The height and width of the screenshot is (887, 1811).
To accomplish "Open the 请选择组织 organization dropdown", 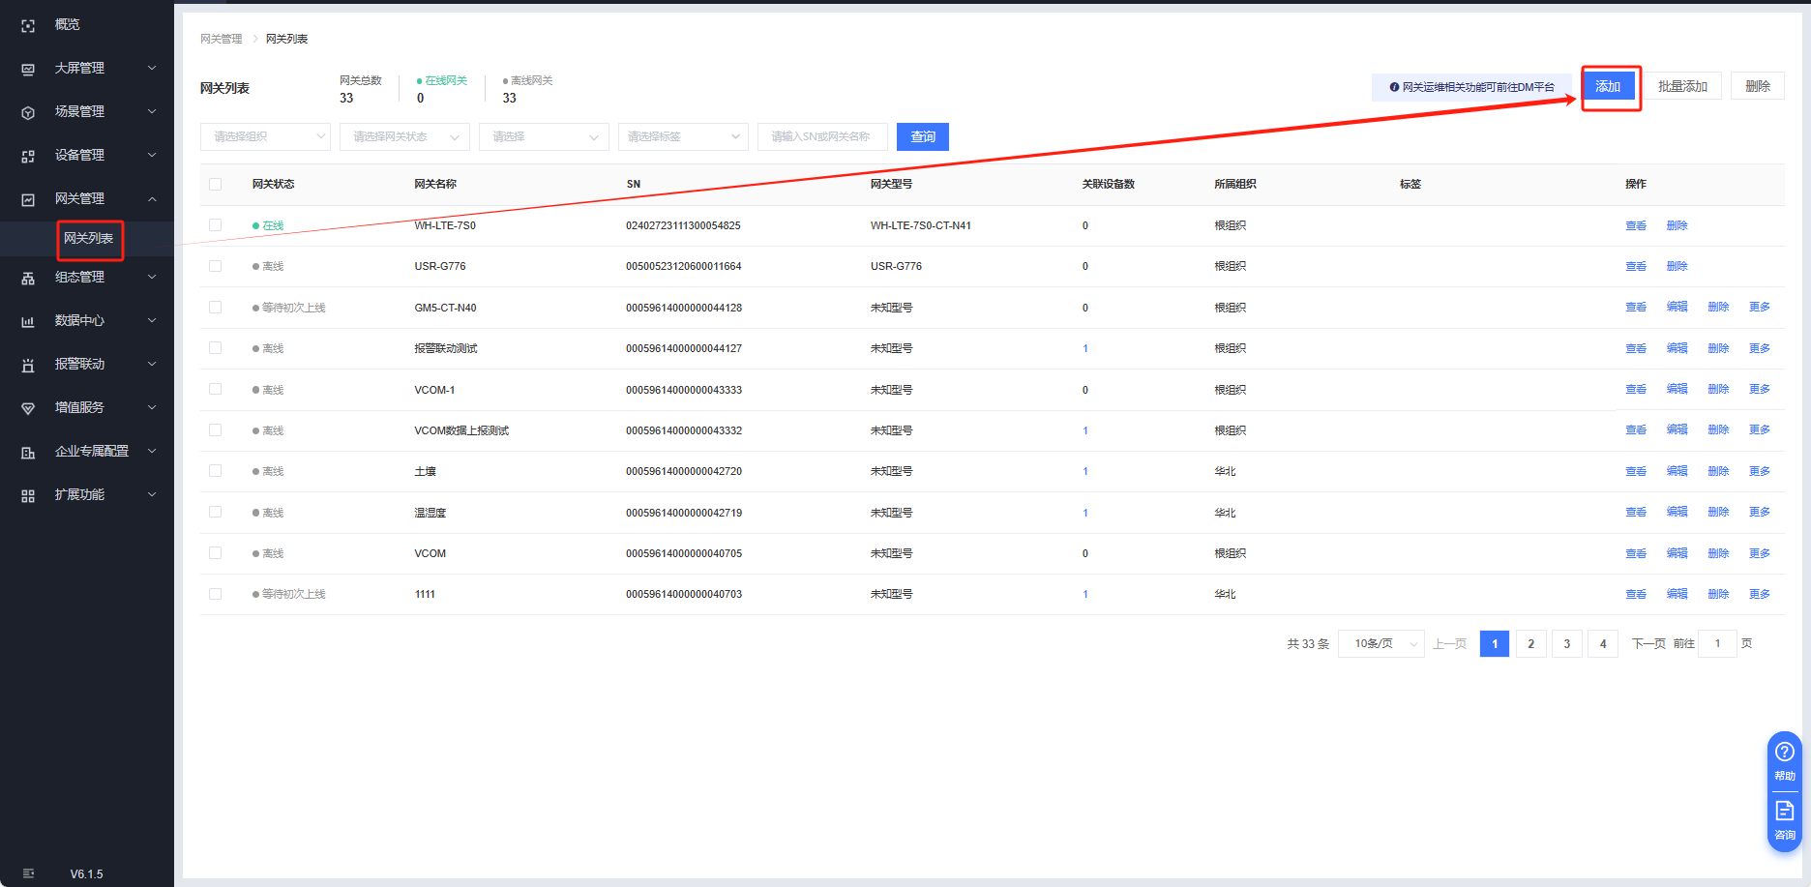I will 265,136.
